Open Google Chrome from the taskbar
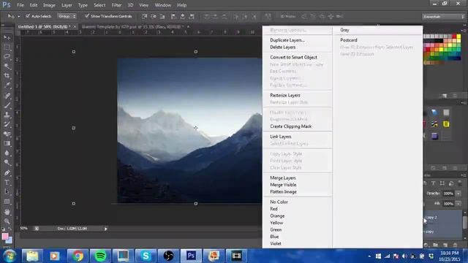 78,256
